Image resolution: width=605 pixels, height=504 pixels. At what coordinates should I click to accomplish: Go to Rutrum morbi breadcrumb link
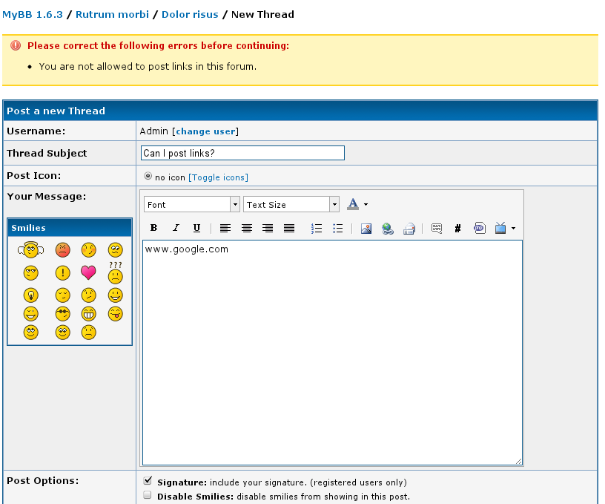pos(112,14)
